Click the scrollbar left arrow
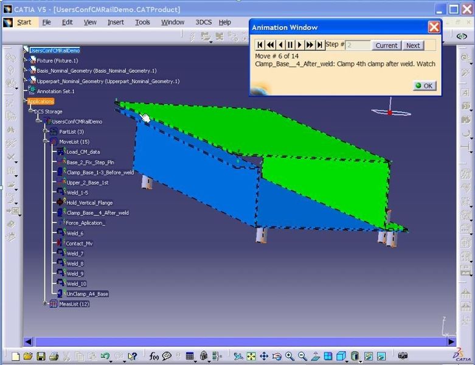475x365 pixels. click(28, 342)
